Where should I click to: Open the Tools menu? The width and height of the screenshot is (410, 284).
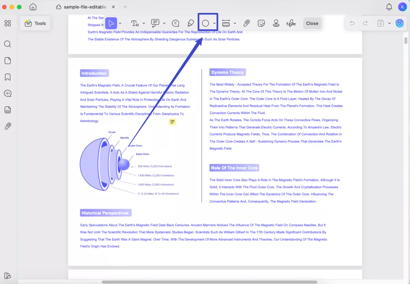(35, 23)
